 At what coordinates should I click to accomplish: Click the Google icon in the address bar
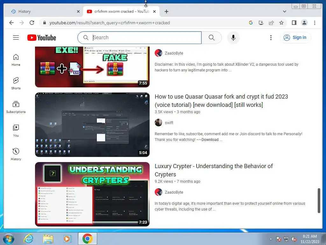pos(251,23)
